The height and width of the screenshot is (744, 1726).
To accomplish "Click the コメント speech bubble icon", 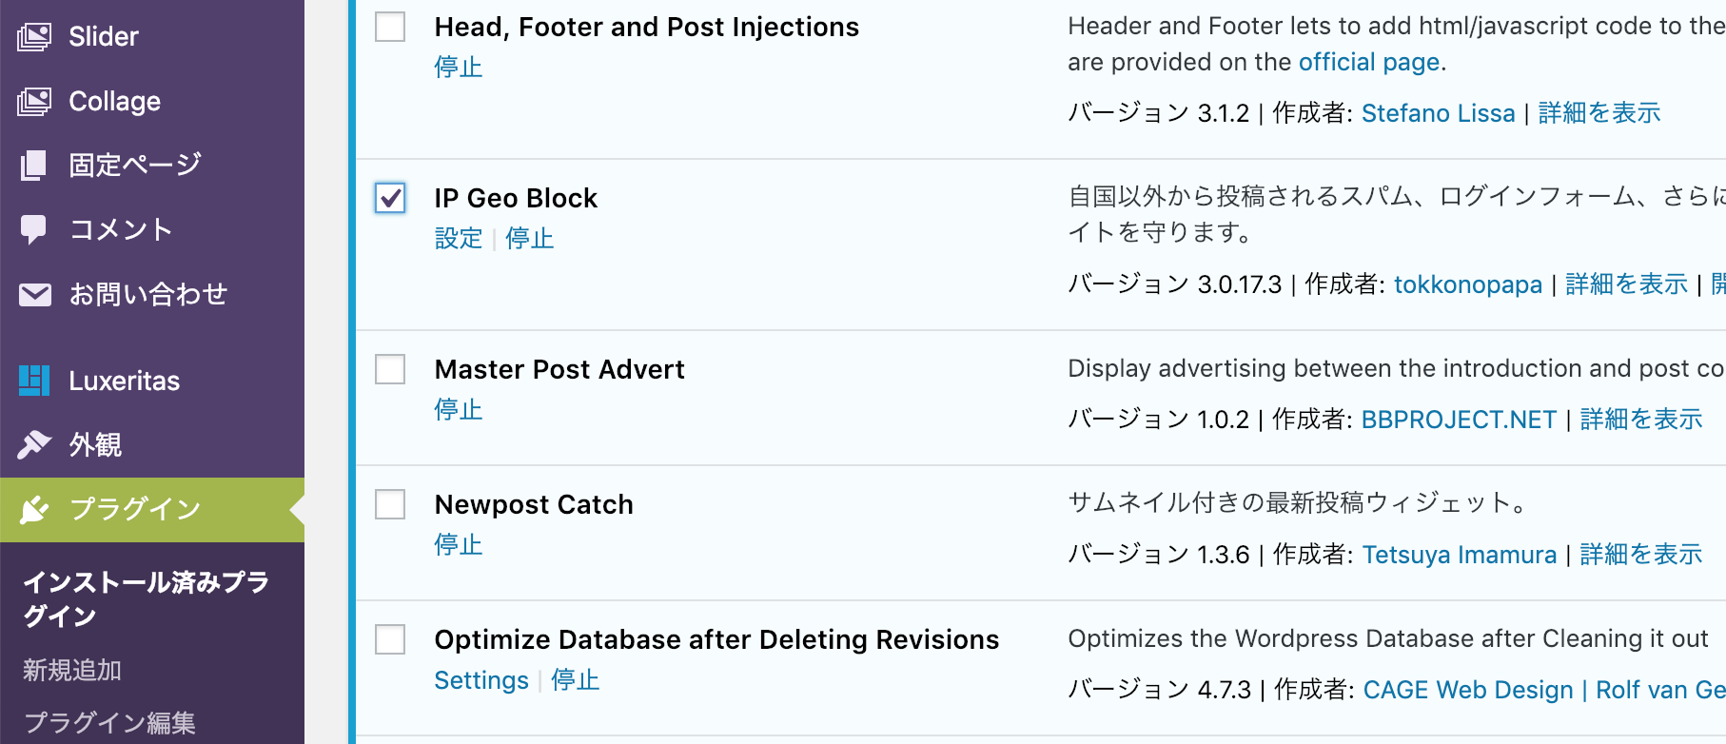I will click(34, 229).
